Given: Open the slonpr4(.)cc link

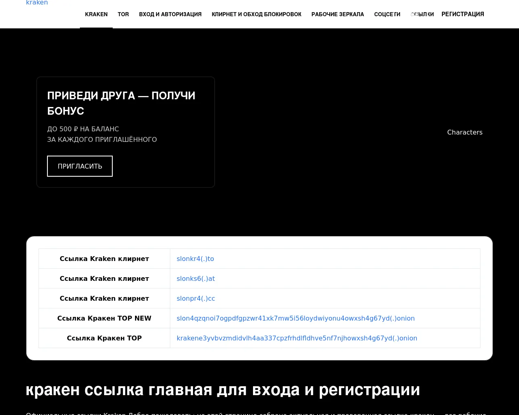Looking at the screenshot, I should point(196,298).
